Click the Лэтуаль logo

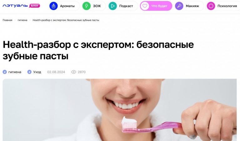click(15, 6)
